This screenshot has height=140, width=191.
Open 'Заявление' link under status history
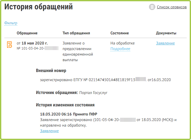coord(49,131)
